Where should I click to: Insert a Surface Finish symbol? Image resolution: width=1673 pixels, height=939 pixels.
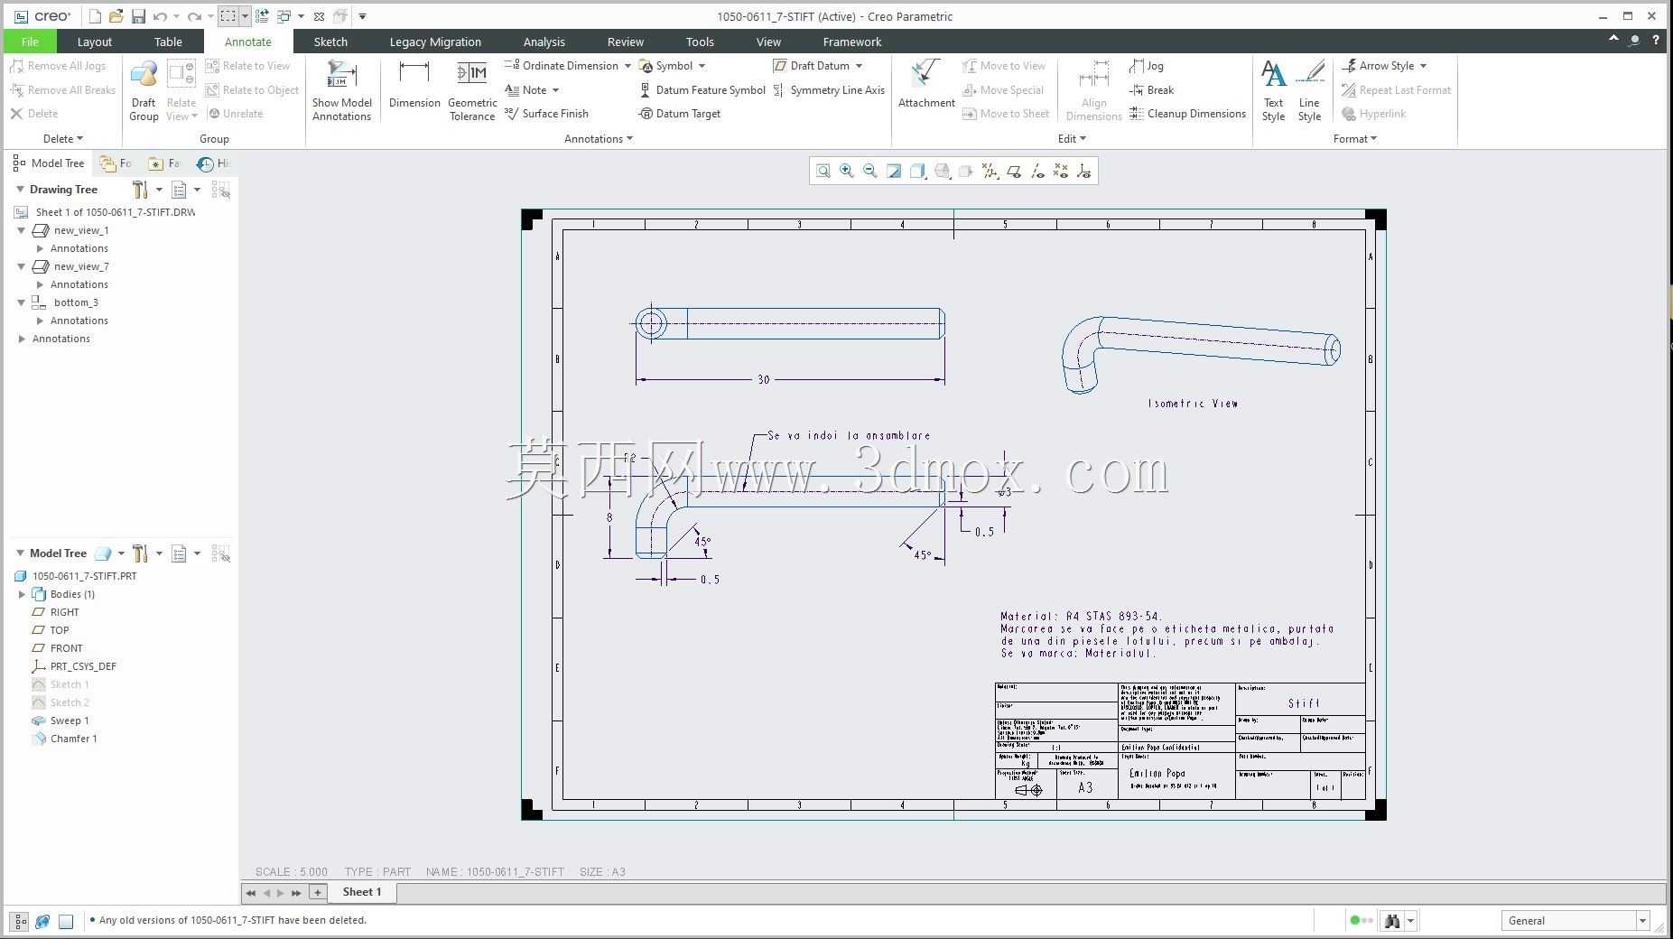tap(546, 114)
